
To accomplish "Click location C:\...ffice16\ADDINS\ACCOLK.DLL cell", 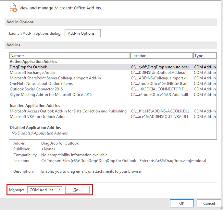I will coord(160,111).
